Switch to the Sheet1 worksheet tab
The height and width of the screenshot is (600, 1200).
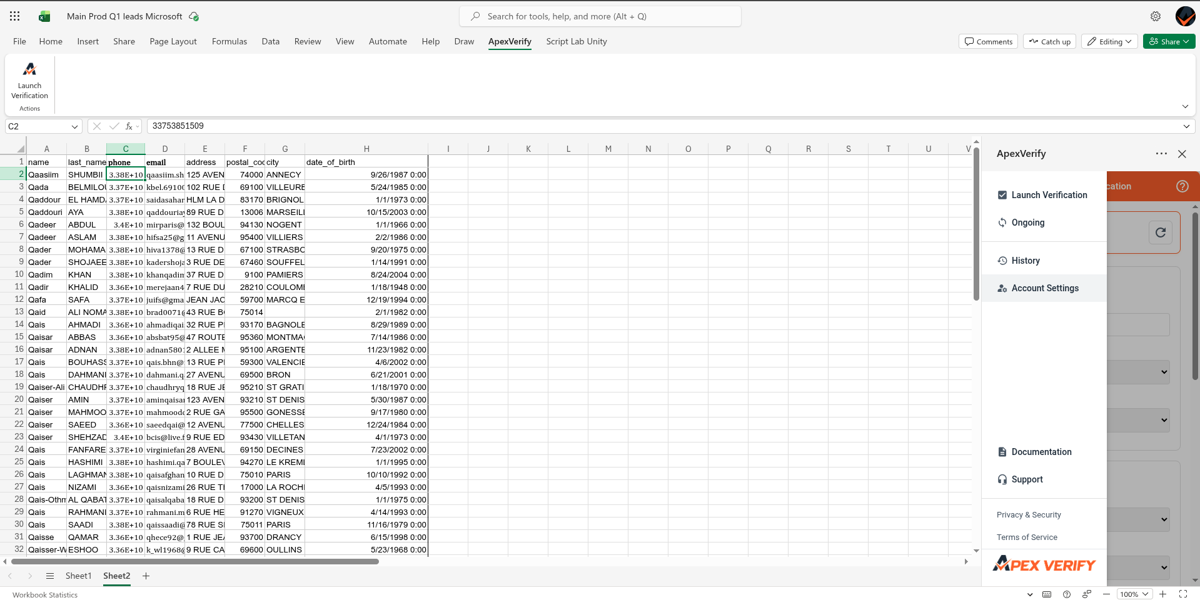click(78, 576)
